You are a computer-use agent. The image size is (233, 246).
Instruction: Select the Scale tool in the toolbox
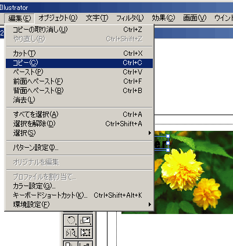(x=85, y=220)
